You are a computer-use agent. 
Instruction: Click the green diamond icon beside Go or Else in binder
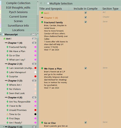pyautogui.click(x=7, y=55)
